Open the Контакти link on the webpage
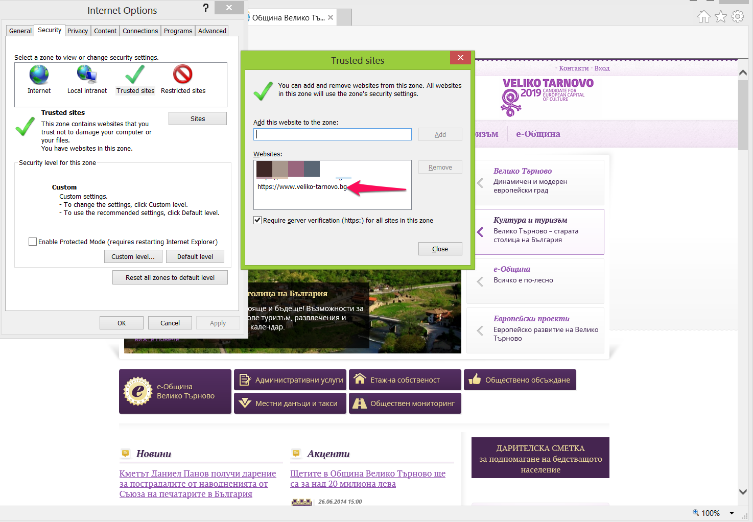Image resolution: width=753 pixels, height=522 pixels. pyautogui.click(x=574, y=68)
